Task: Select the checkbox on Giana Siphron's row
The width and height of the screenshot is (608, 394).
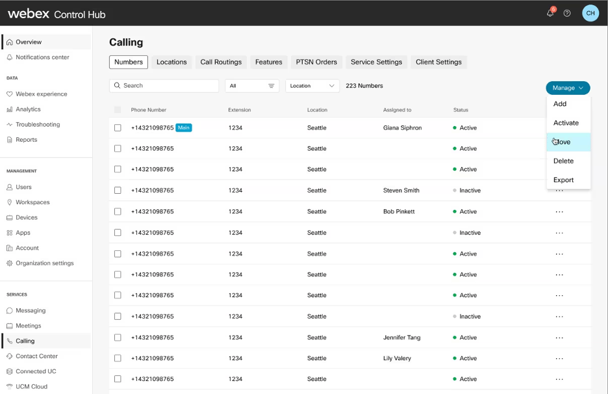Action: pos(118,127)
